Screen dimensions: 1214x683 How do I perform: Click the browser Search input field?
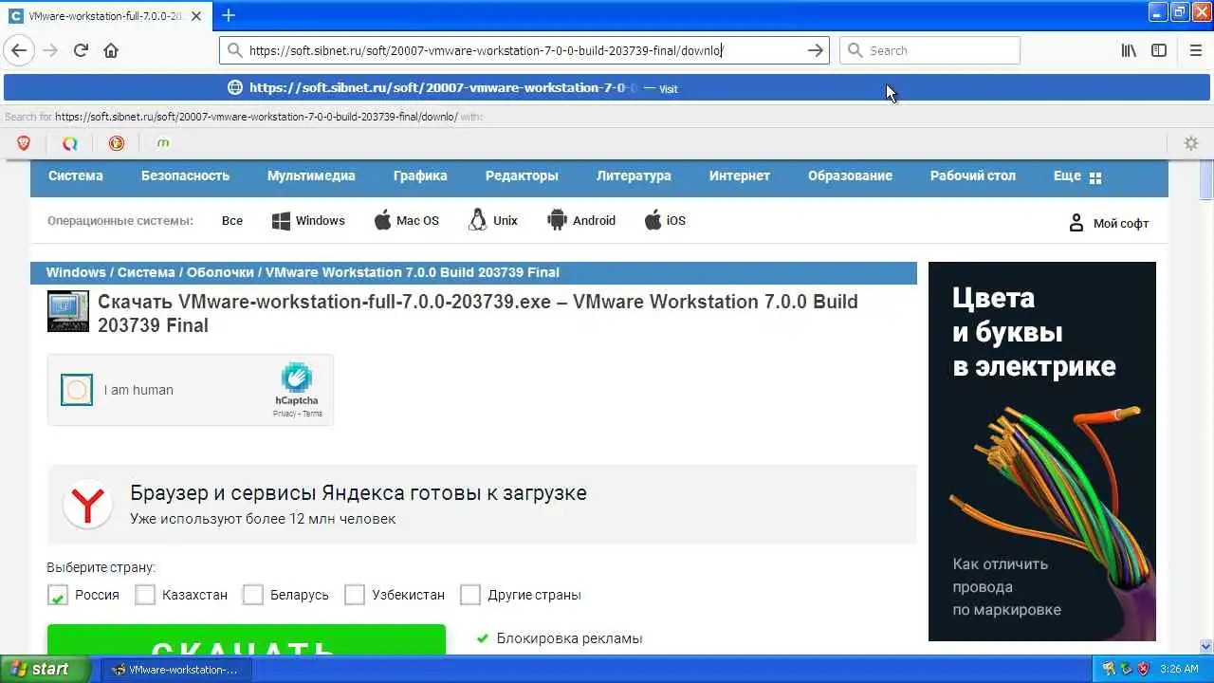tap(929, 50)
